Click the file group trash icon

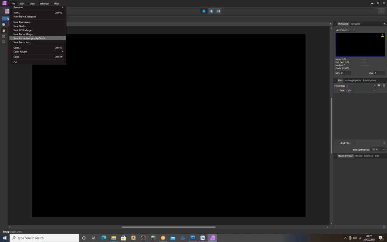pos(384,85)
